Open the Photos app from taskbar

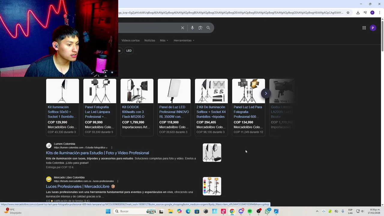pyautogui.click(x=276, y=211)
